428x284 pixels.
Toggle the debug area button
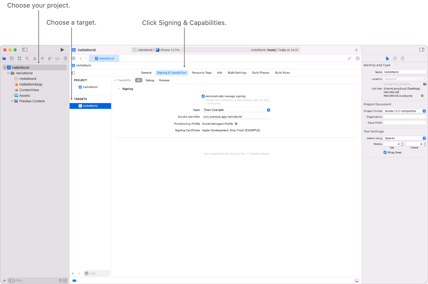pyautogui.click(x=357, y=281)
